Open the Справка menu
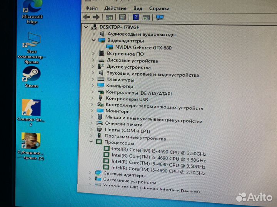Viewport: 277px width, 207px height. 159,8
